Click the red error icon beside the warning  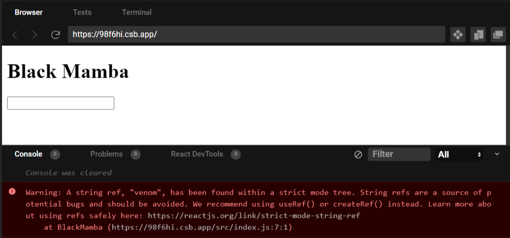pyautogui.click(x=12, y=191)
